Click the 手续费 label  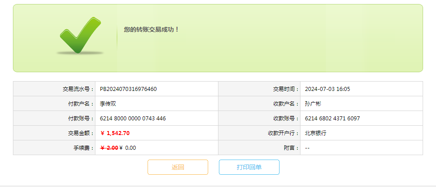[82, 148]
